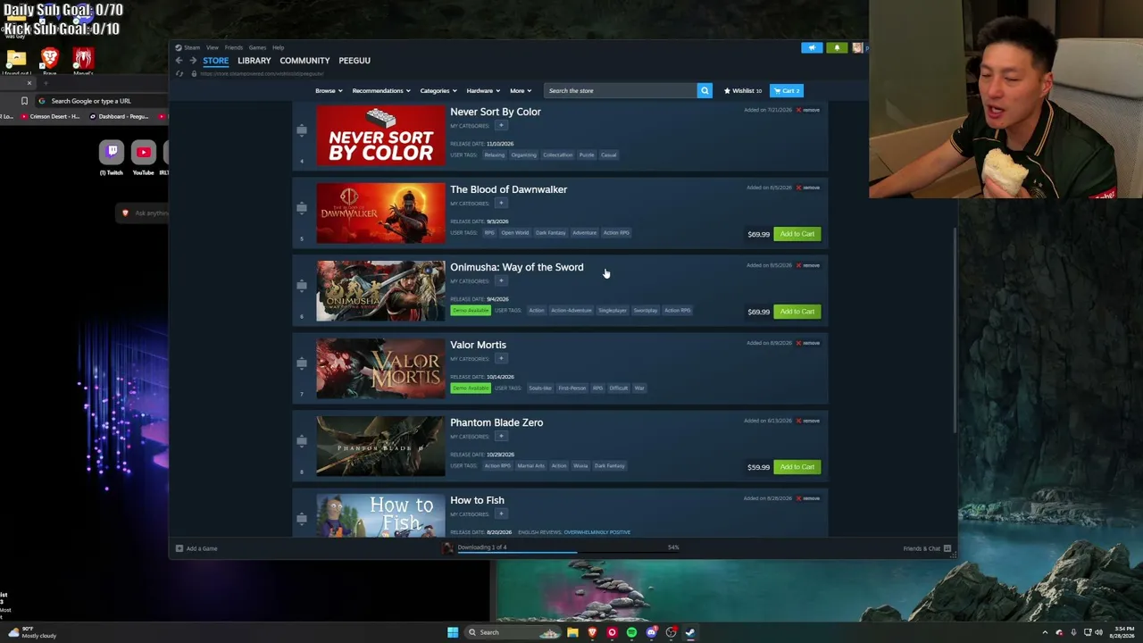Add a category to Valor Mortis
This screenshot has height=643, width=1143.
(x=501, y=359)
